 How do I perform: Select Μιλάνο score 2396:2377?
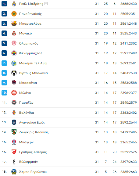128,93
